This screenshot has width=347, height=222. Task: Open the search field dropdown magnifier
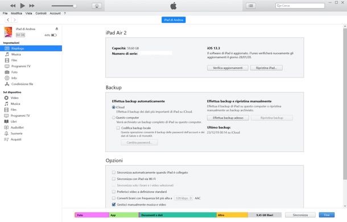pyautogui.click(x=279, y=6)
